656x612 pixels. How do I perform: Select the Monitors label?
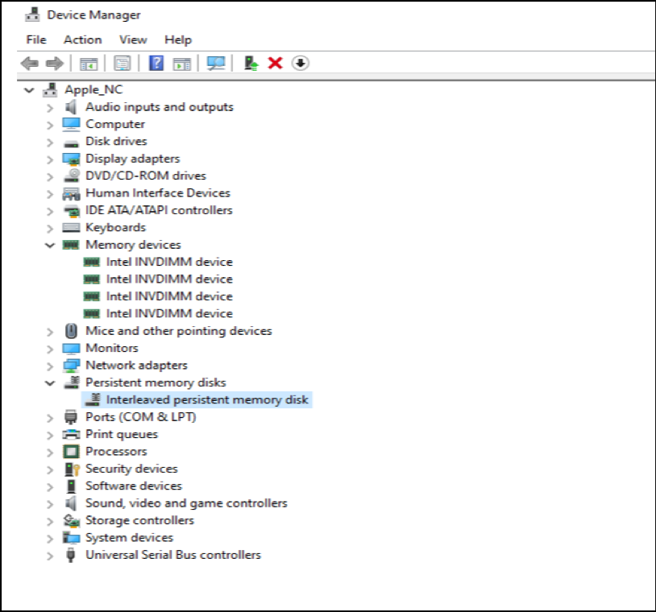pyautogui.click(x=112, y=348)
